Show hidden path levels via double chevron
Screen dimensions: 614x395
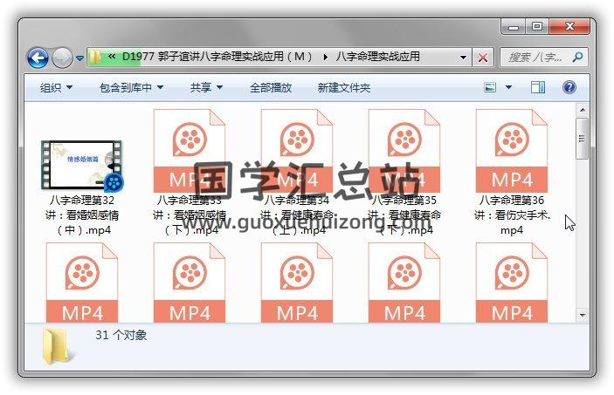tap(112, 57)
